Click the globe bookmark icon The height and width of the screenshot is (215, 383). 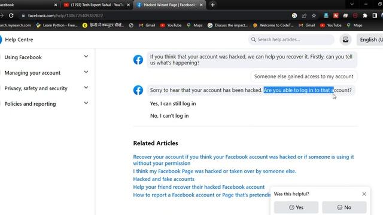point(131,25)
